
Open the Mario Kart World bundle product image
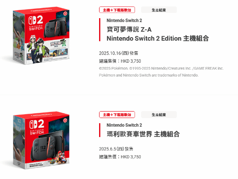[x=41, y=141]
